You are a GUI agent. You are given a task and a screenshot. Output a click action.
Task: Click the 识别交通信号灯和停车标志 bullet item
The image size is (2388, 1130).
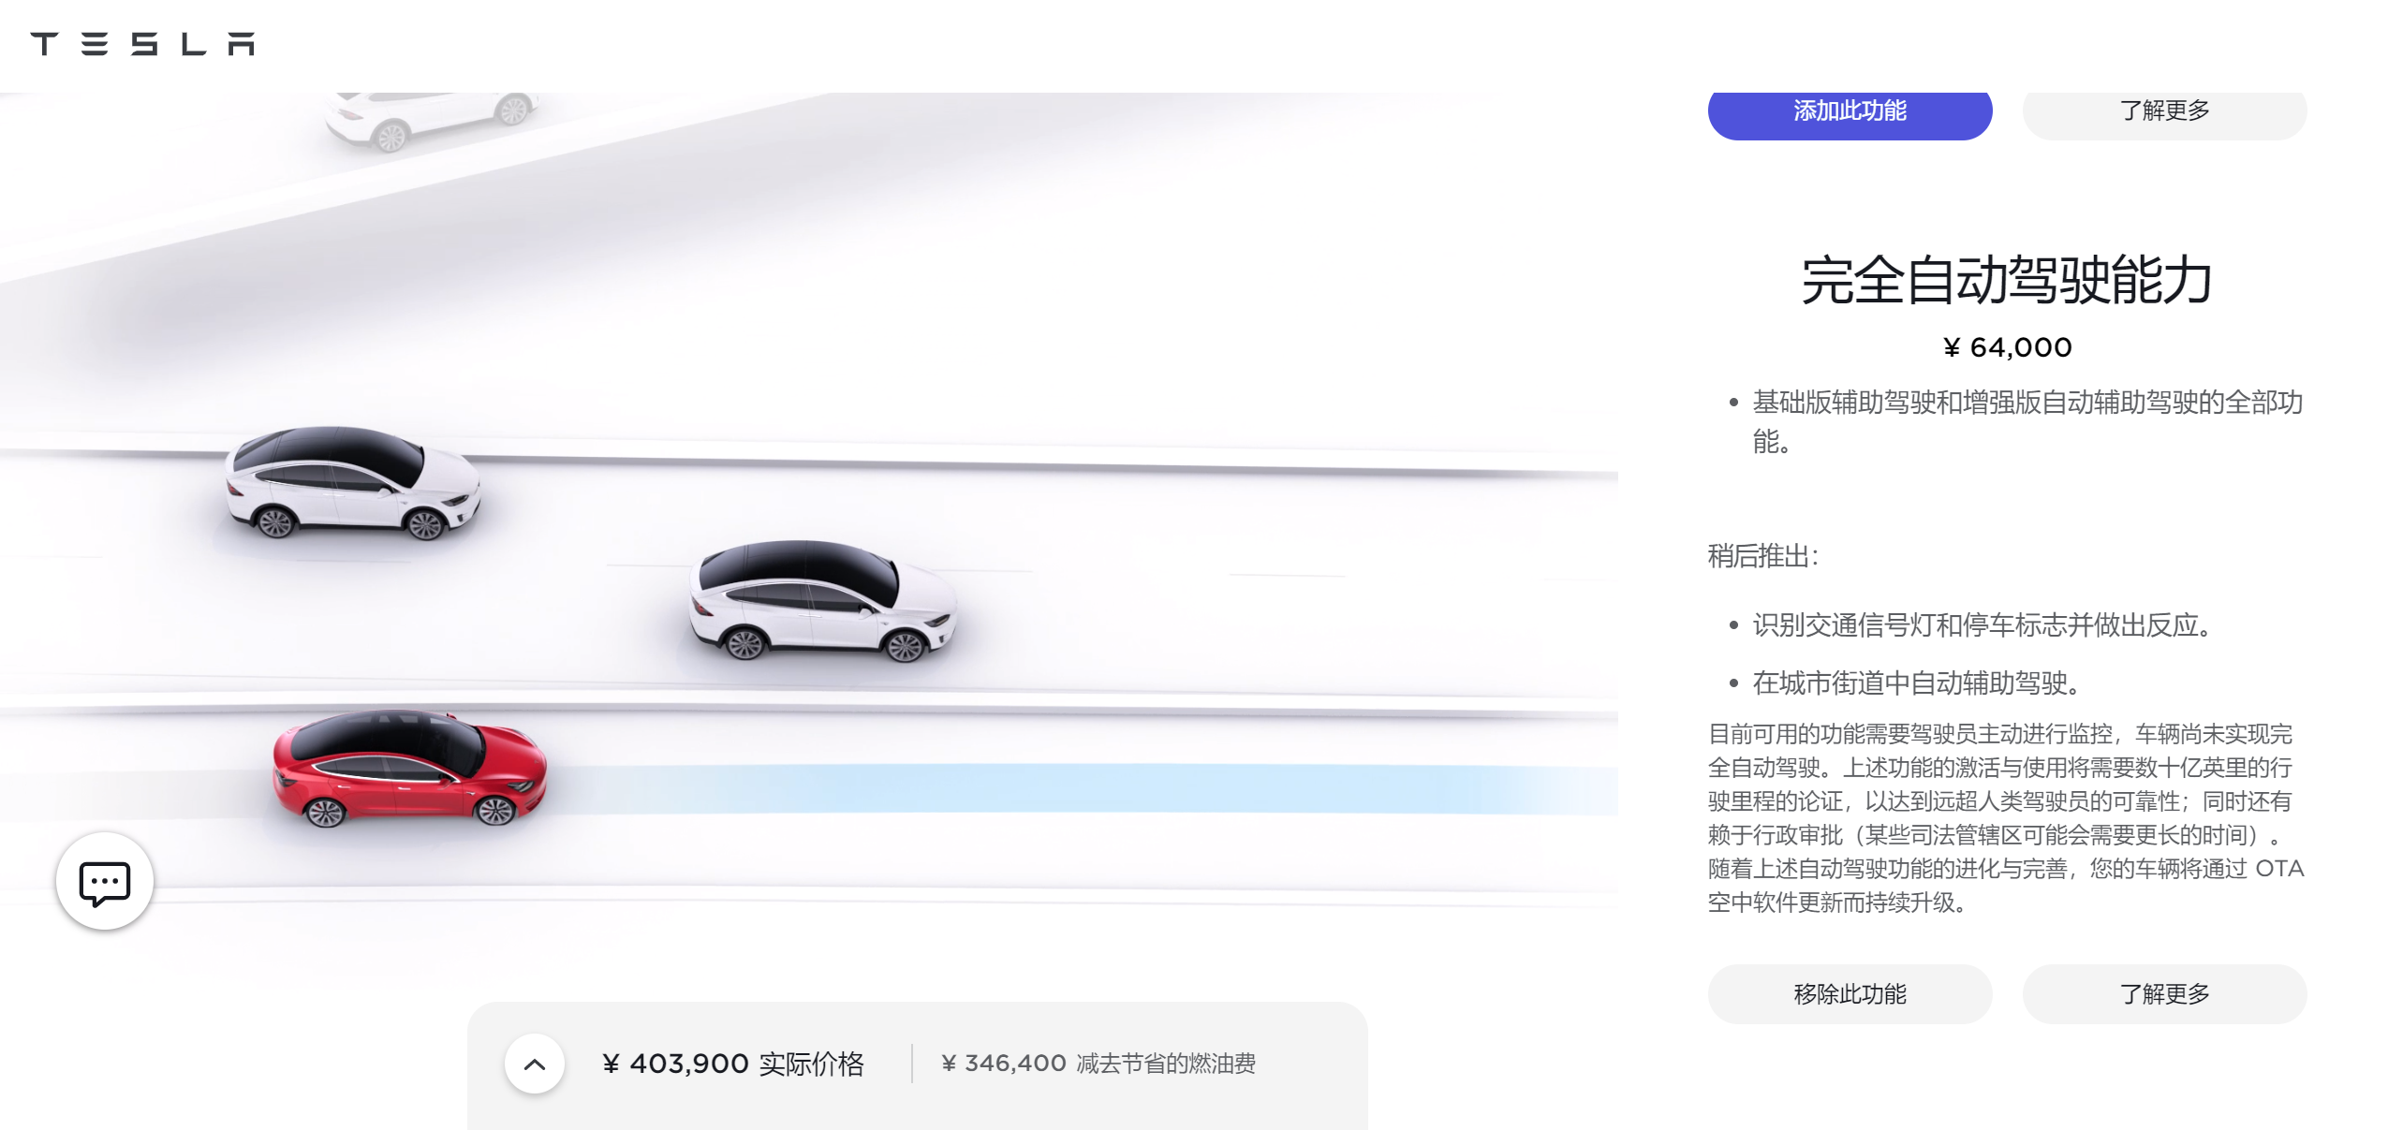(1983, 625)
